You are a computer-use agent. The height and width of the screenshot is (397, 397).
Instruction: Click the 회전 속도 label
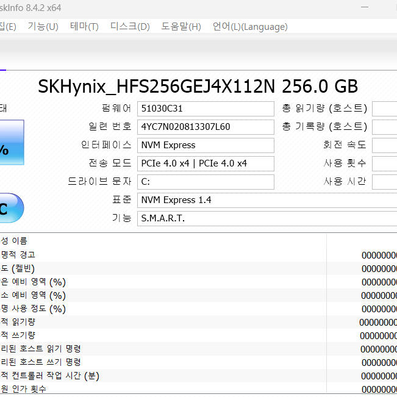pos(345,145)
